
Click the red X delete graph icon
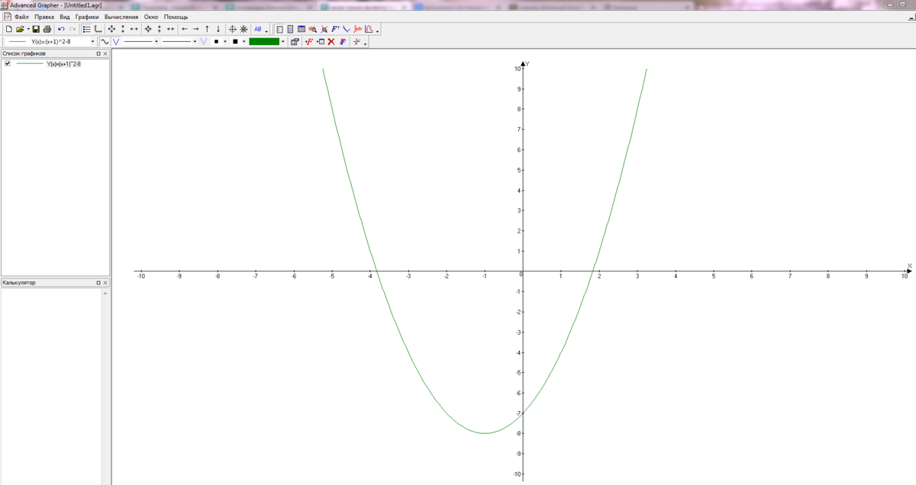(331, 42)
